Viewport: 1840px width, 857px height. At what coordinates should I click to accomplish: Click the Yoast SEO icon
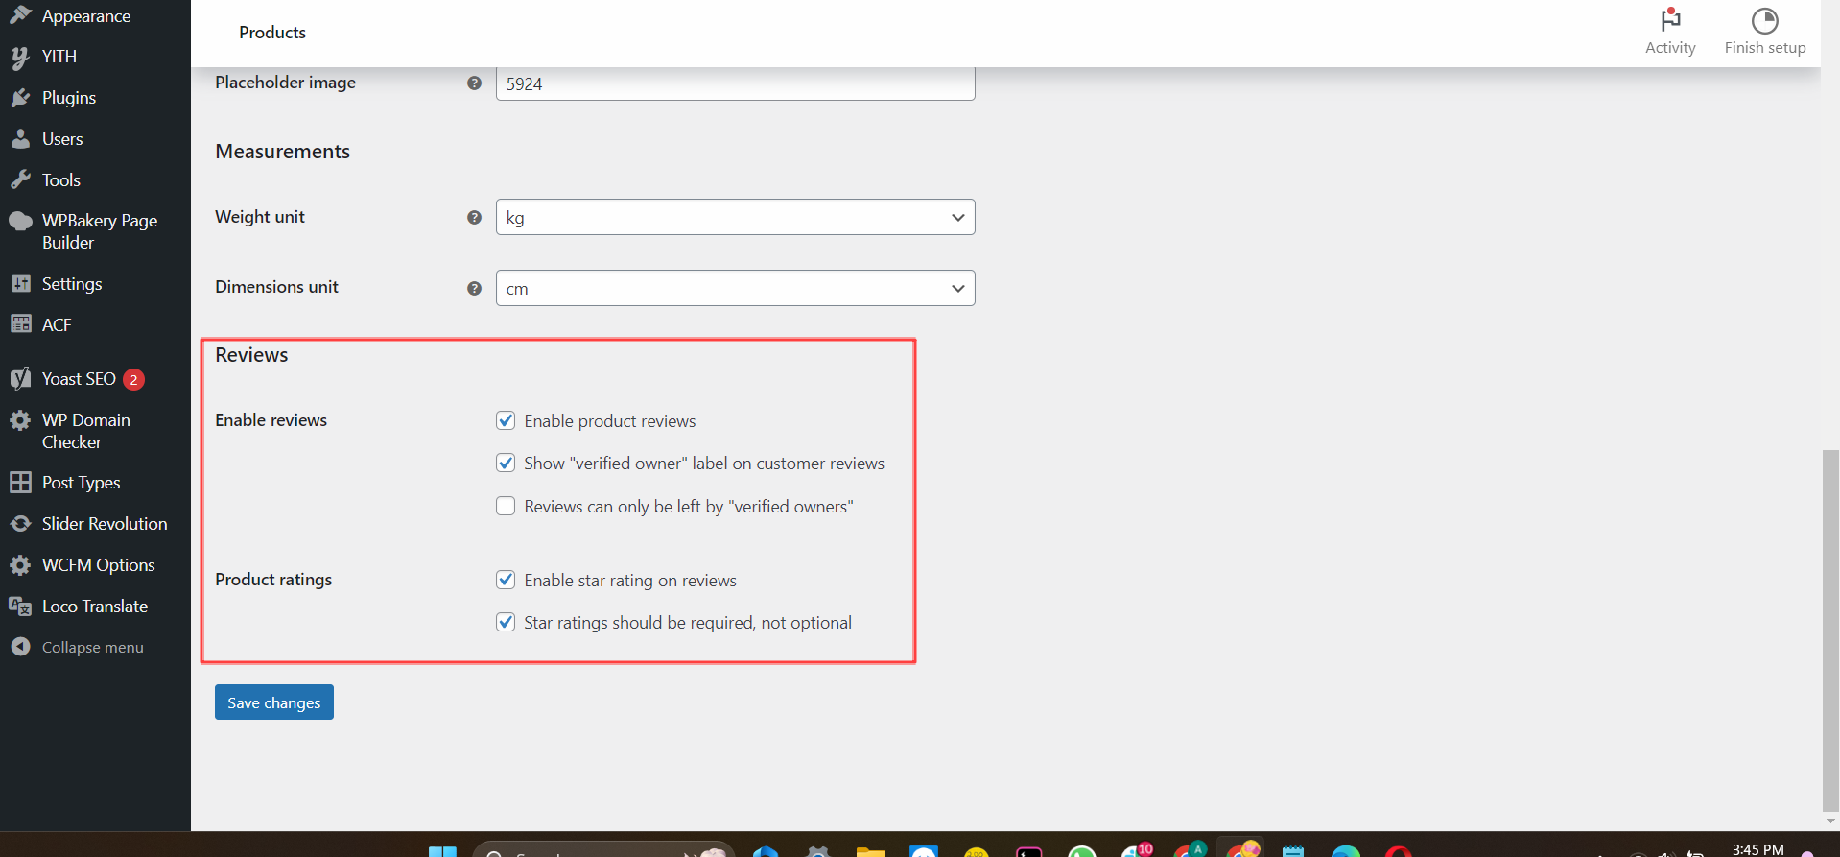[20, 379]
